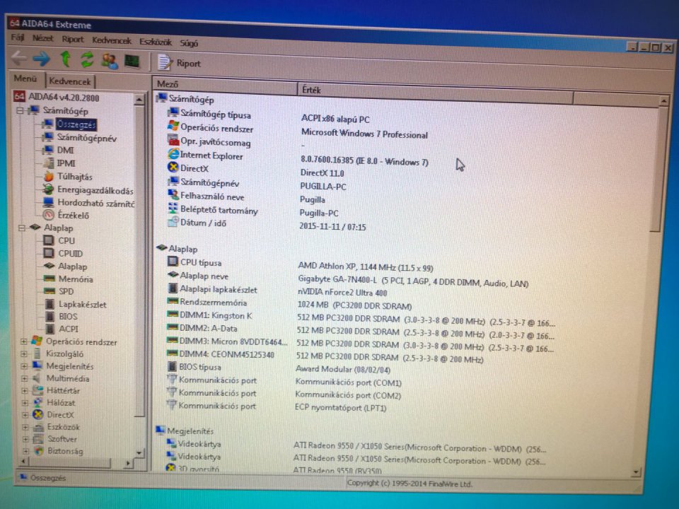Viewport: 679px width, 509px height.
Task: Click the green Refresh icon
Action: 87,59
